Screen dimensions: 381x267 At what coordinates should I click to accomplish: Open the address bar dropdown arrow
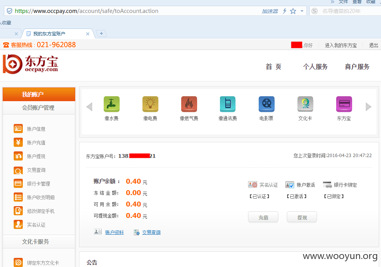[x=302, y=11]
